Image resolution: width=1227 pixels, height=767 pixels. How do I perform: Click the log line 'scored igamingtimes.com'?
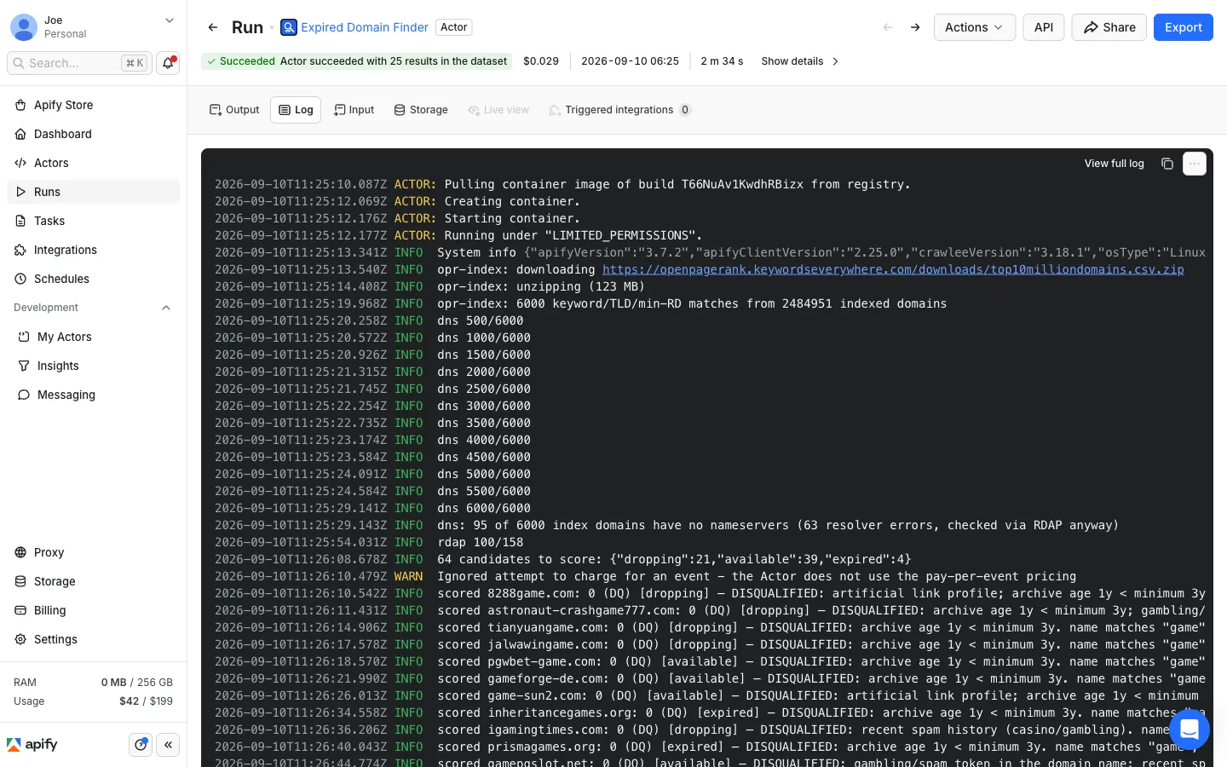[710, 730]
